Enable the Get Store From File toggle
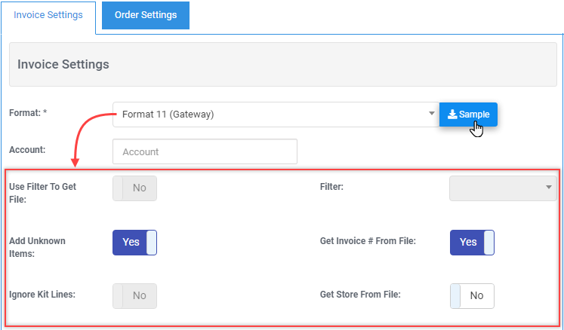 pyautogui.click(x=472, y=296)
